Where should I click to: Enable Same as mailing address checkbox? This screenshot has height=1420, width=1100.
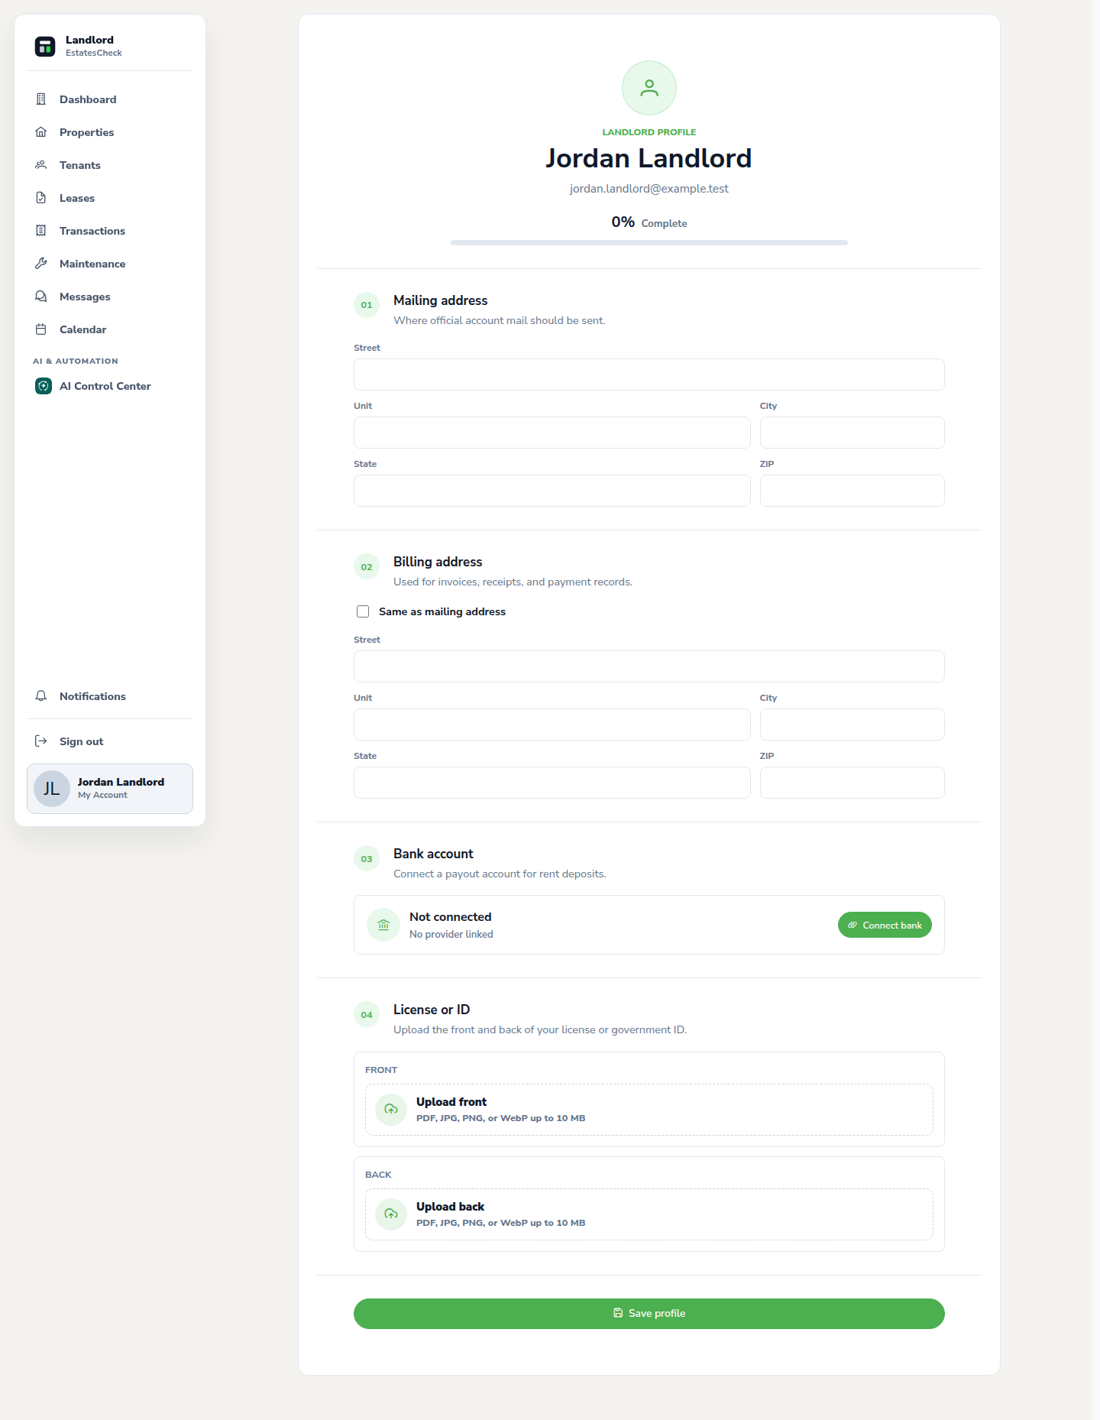[363, 611]
